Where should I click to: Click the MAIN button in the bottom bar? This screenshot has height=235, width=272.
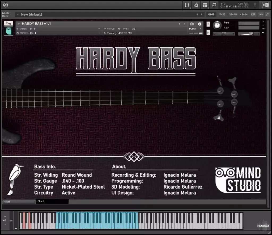pos(18,201)
